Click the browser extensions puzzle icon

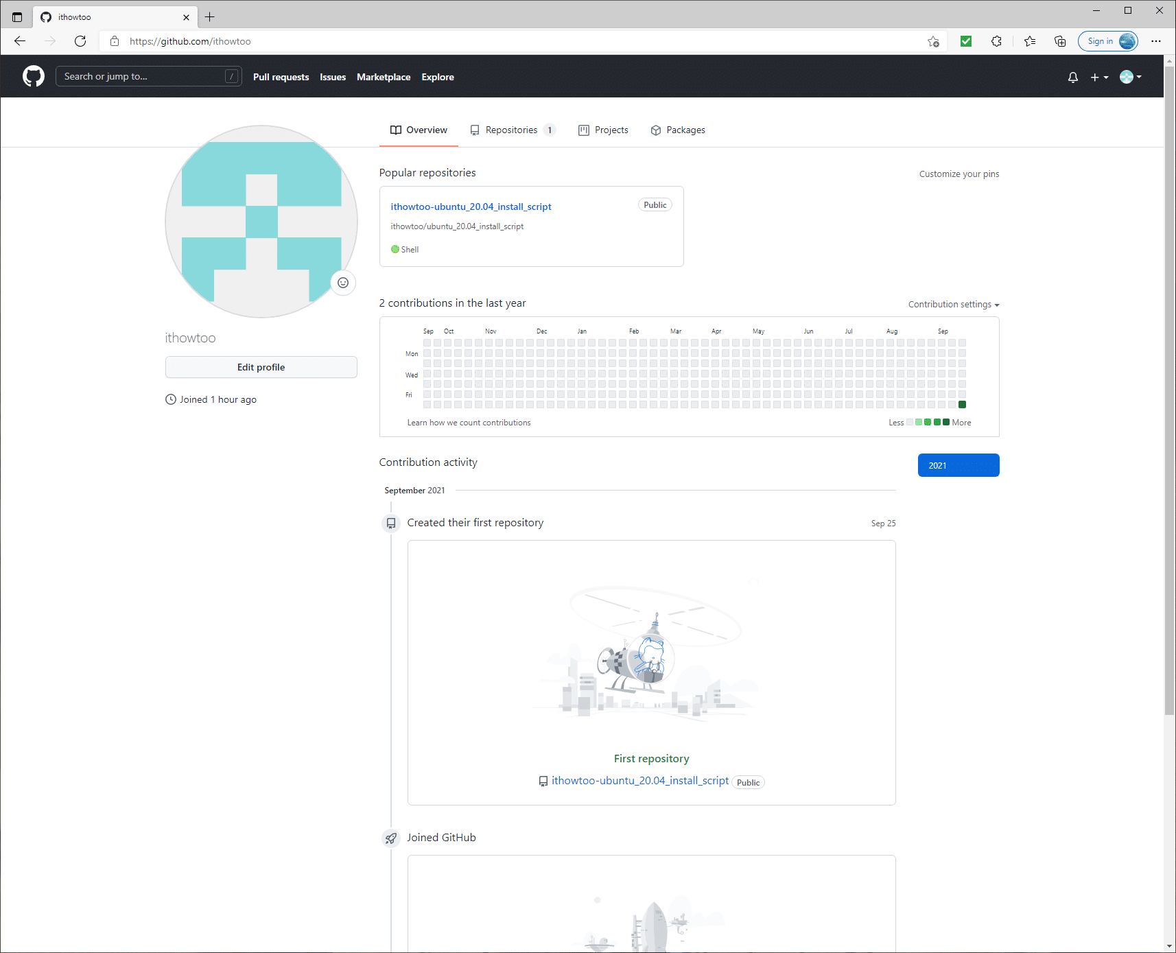[996, 41]
